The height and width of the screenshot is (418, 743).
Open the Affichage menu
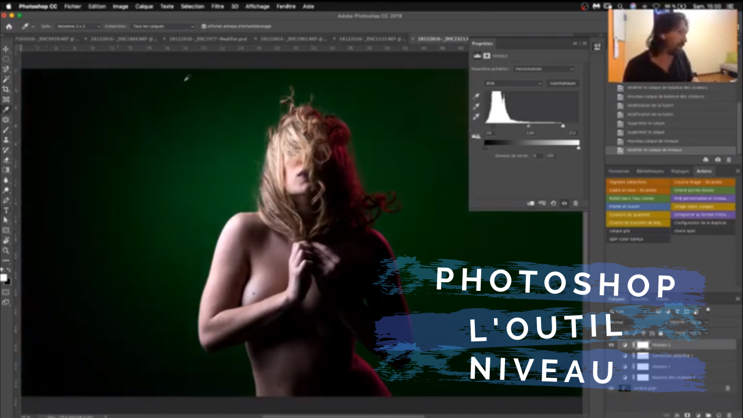257,6
